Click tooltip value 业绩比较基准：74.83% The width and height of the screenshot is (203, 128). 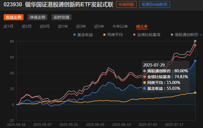(166, 77)
